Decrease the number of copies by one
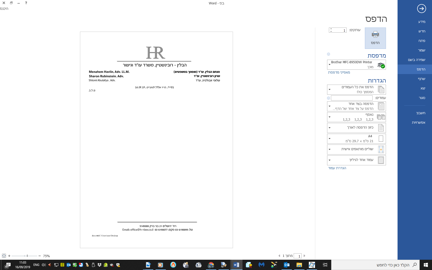The width and height of the screenshot is (432, 270). coord(331,31)
